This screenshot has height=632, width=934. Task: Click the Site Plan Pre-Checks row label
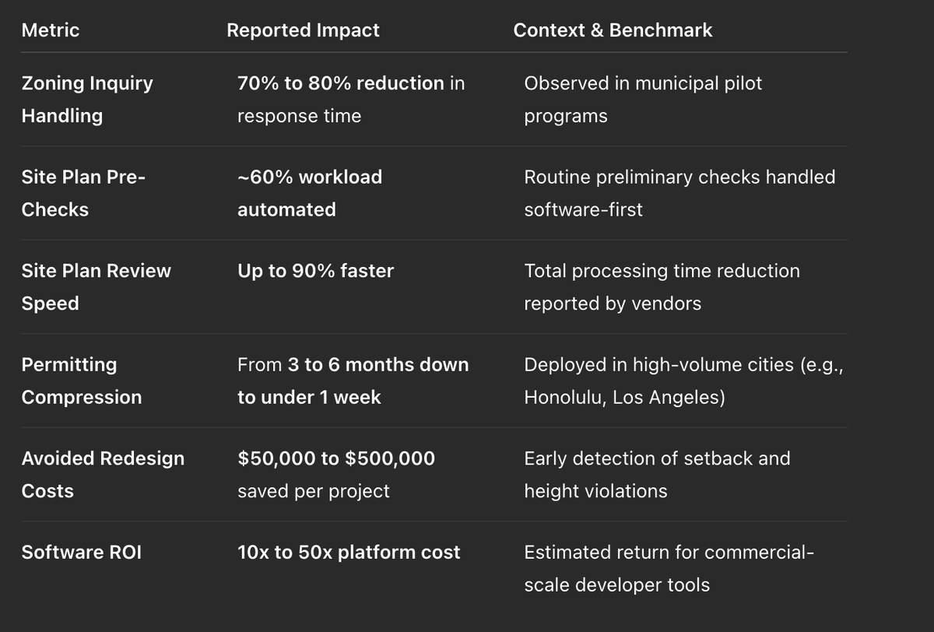pyautogui.click(x=83, y=193)
